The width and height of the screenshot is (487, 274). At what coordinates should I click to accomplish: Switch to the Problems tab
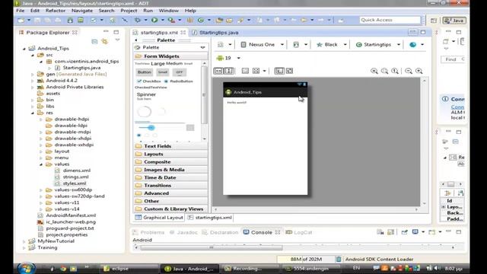148,232
